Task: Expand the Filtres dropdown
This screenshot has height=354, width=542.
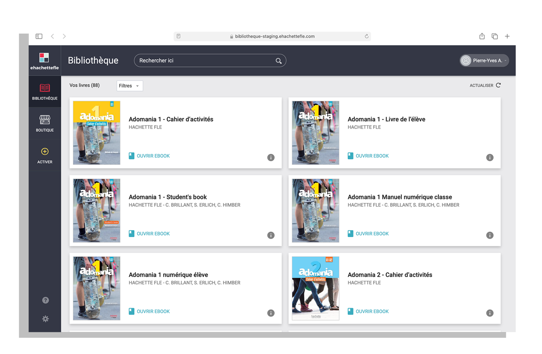Action: click(129, 86)
